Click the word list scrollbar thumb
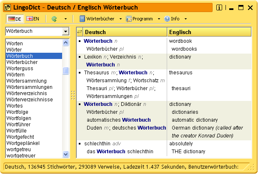Viewport: 258px width, 174px height. click(66, 71)
